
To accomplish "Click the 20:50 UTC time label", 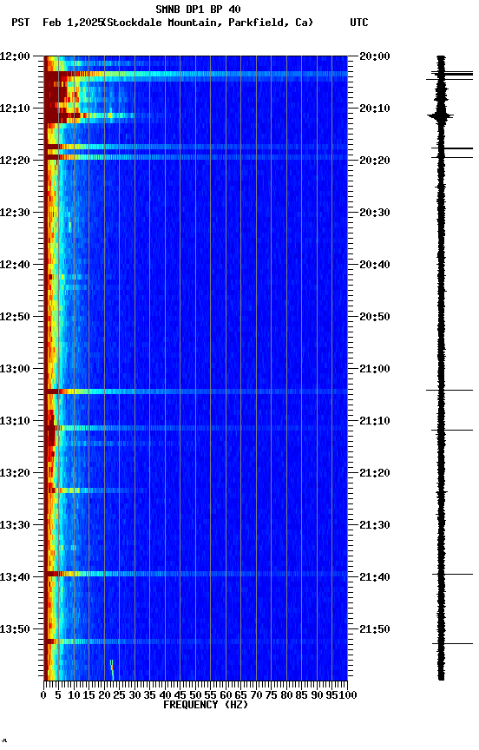I will tap(375, 317).
